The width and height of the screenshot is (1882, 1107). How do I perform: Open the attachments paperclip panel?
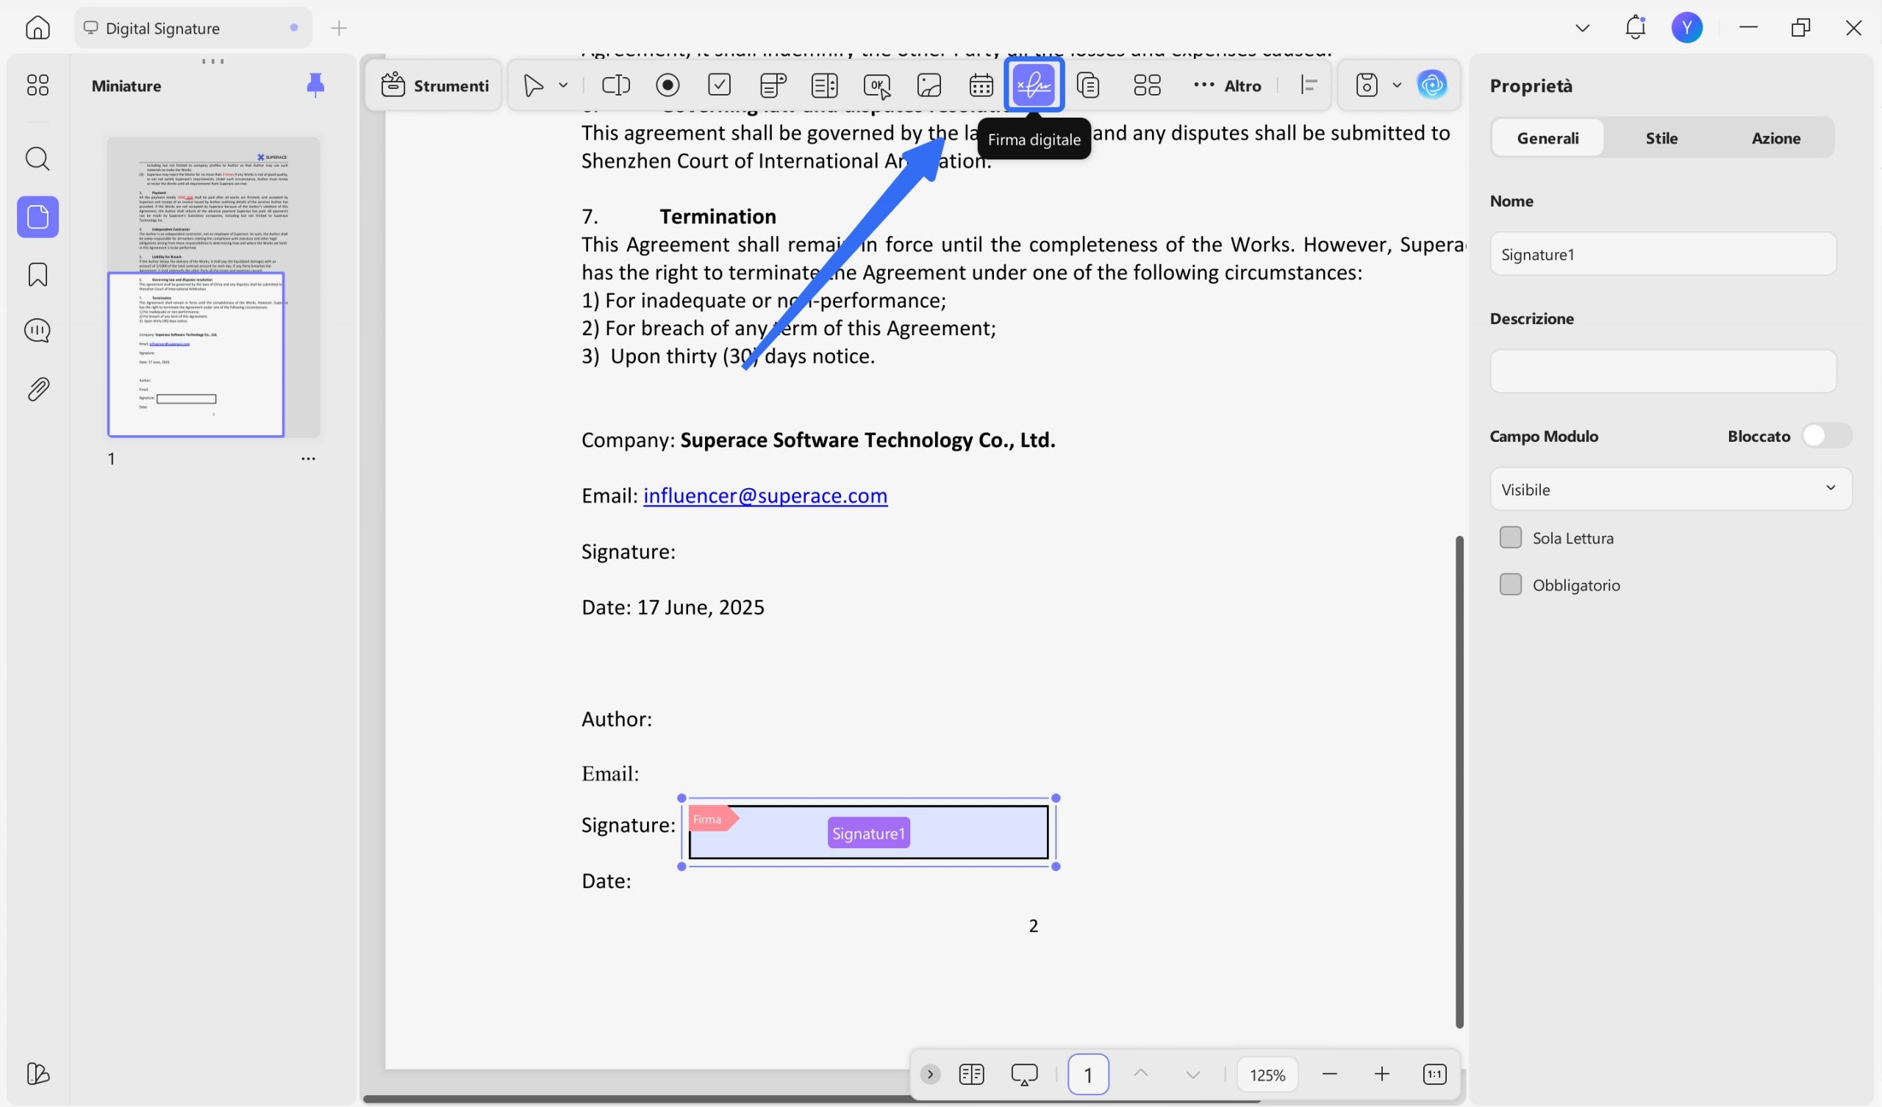click(37, 389)
